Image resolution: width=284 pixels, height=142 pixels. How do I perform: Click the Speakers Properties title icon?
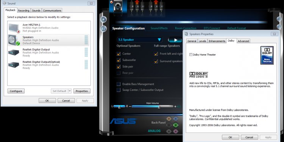186,34
